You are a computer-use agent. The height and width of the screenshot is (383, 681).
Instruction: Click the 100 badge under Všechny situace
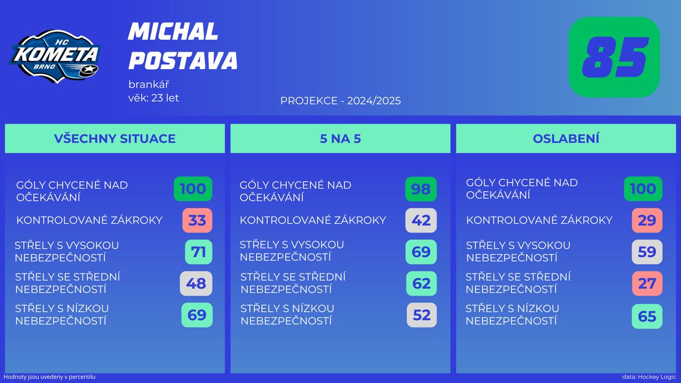193,189
